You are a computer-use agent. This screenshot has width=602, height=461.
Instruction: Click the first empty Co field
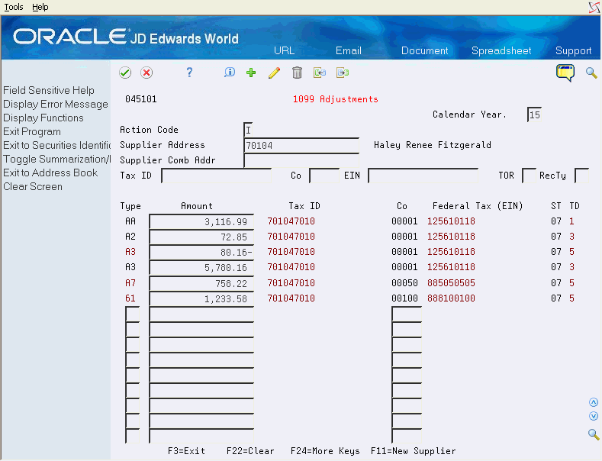[x=407, y=314]
